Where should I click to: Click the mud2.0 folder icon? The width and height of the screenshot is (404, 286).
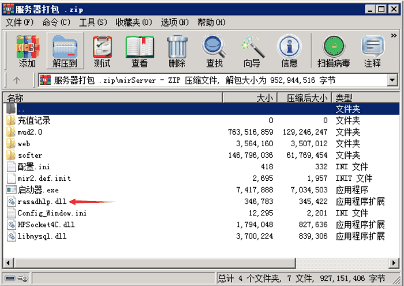coord(11,132)
